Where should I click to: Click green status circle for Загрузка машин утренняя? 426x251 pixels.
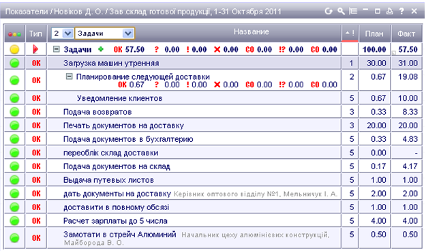click(x=15, y=63)
